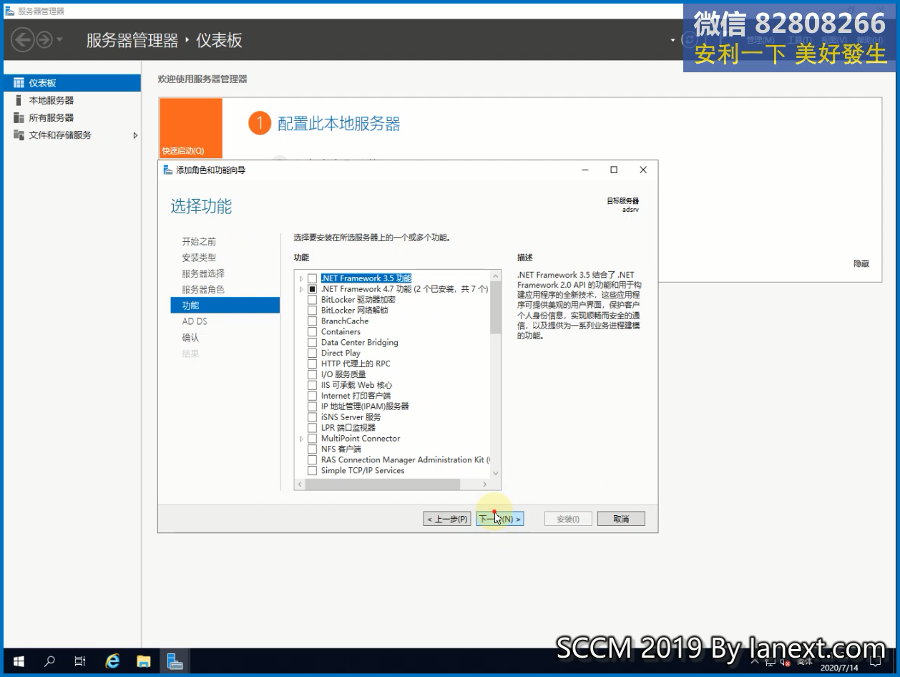Viewport: 900px width, 677px height.
Task: Click the feature list vertical scrollbar thumb
Action: [496, 307]
